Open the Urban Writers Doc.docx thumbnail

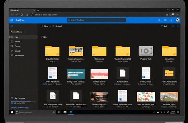[x=122, y=96]
